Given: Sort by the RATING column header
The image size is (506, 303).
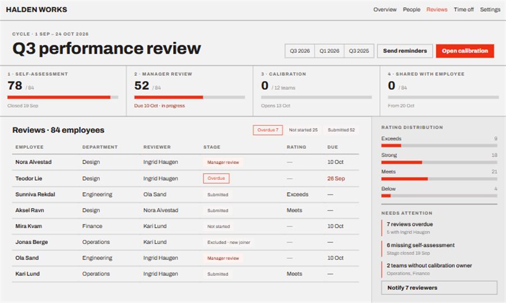Looking at the screenshot, I should [296, 147].
